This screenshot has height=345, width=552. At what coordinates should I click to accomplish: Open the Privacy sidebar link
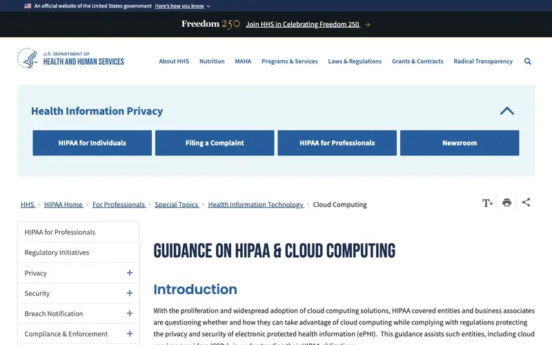[36, 273]
